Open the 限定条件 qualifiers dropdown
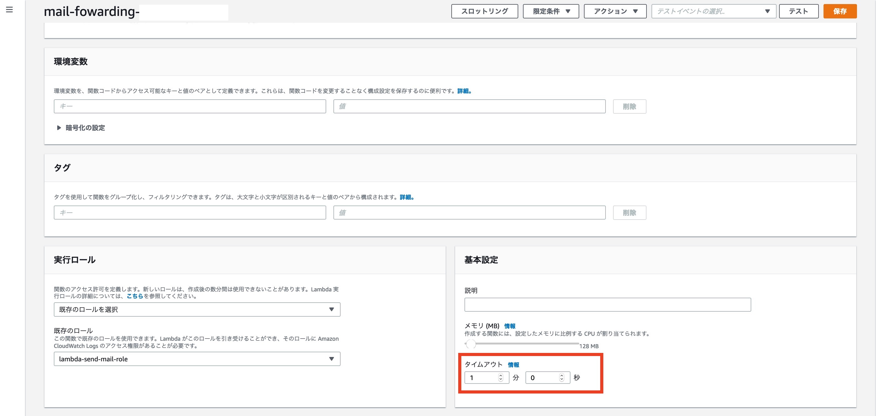Screen dimensions: 877x416 click(x=550, y=11)
